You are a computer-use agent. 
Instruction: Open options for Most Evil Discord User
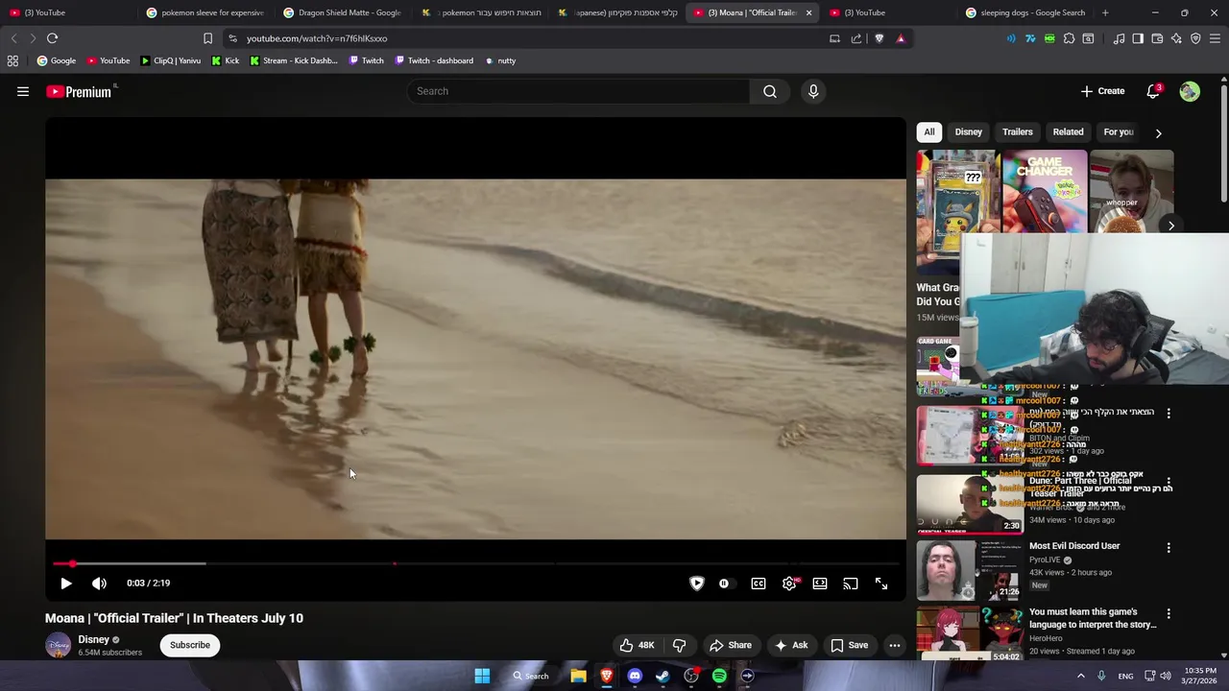pyautogui.click(x=1169, y=548)
